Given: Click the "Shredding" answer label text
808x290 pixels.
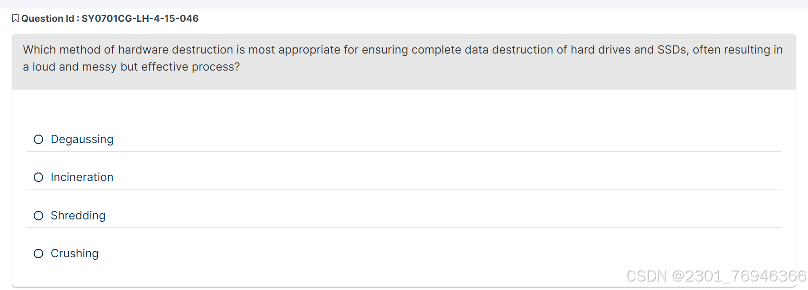Looking at the screenshot, I should (x=78, y=216).
